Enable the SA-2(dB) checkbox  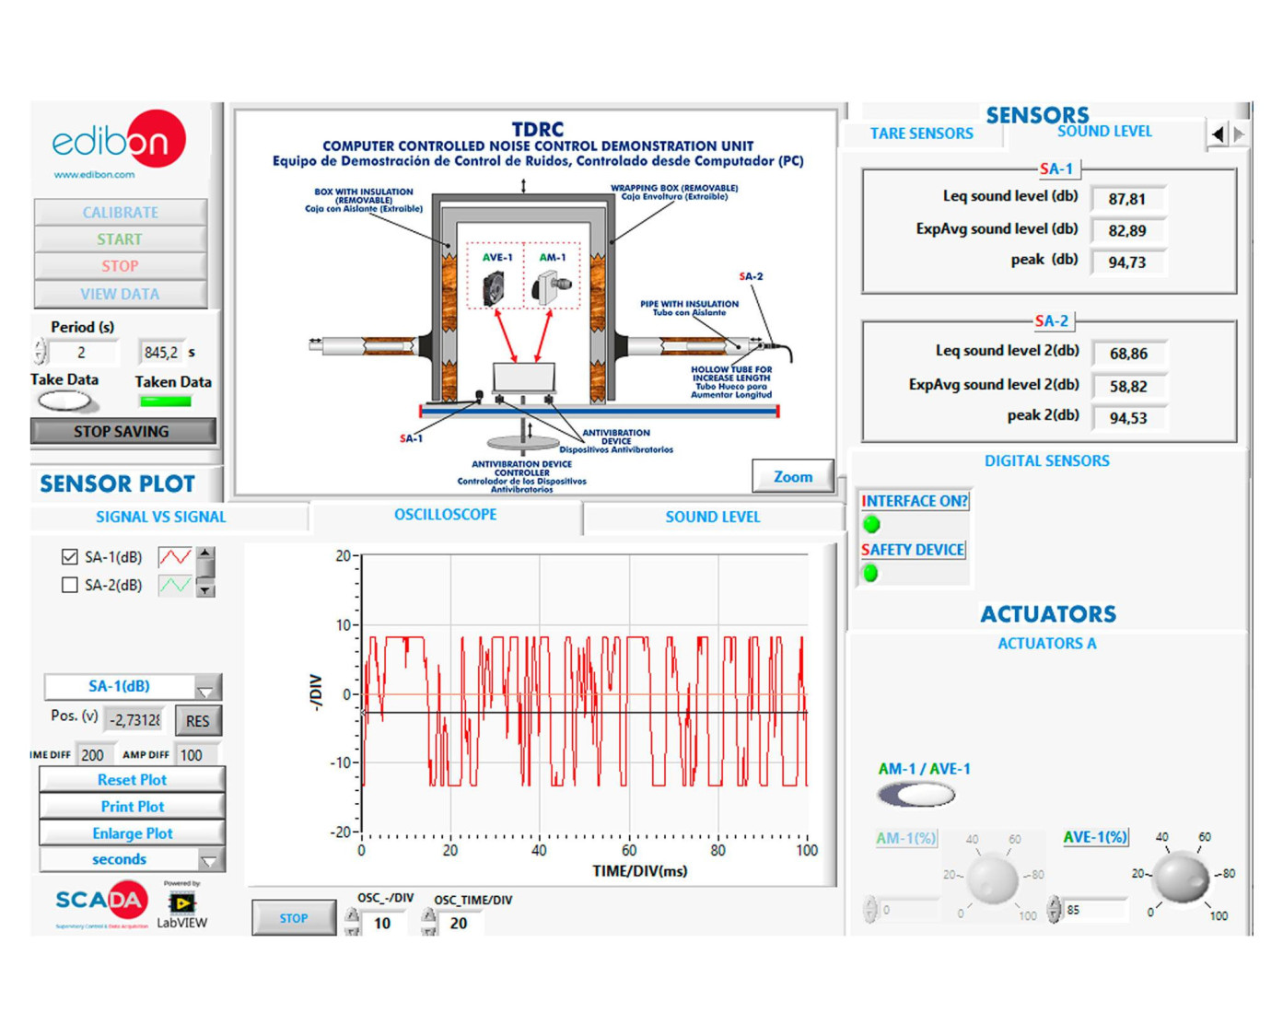tap(70, 585)
